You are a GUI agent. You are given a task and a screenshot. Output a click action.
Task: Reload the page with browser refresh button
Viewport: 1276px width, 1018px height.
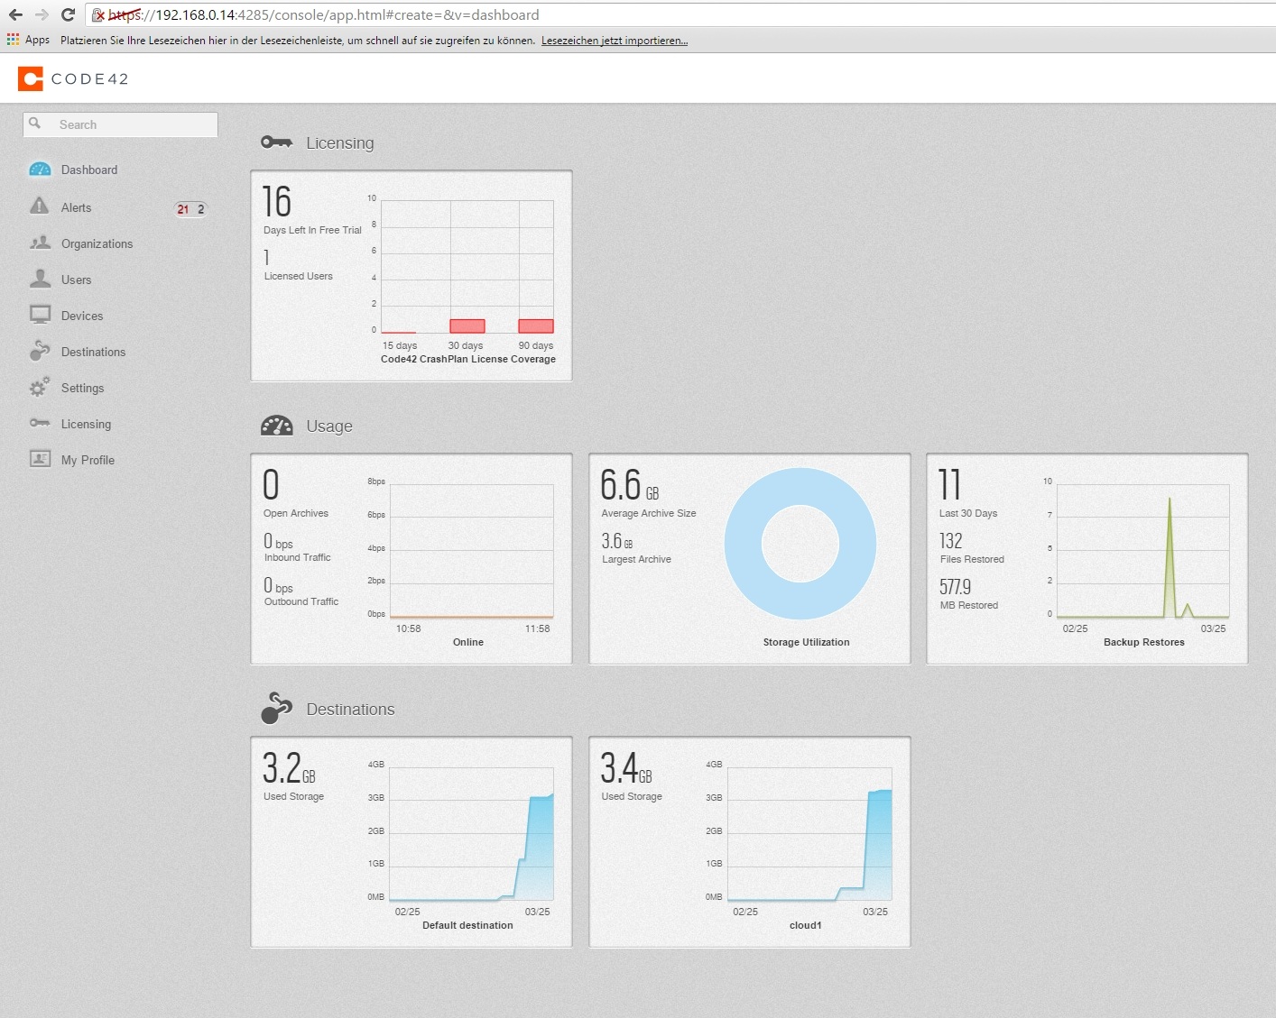tap(68, 14)
